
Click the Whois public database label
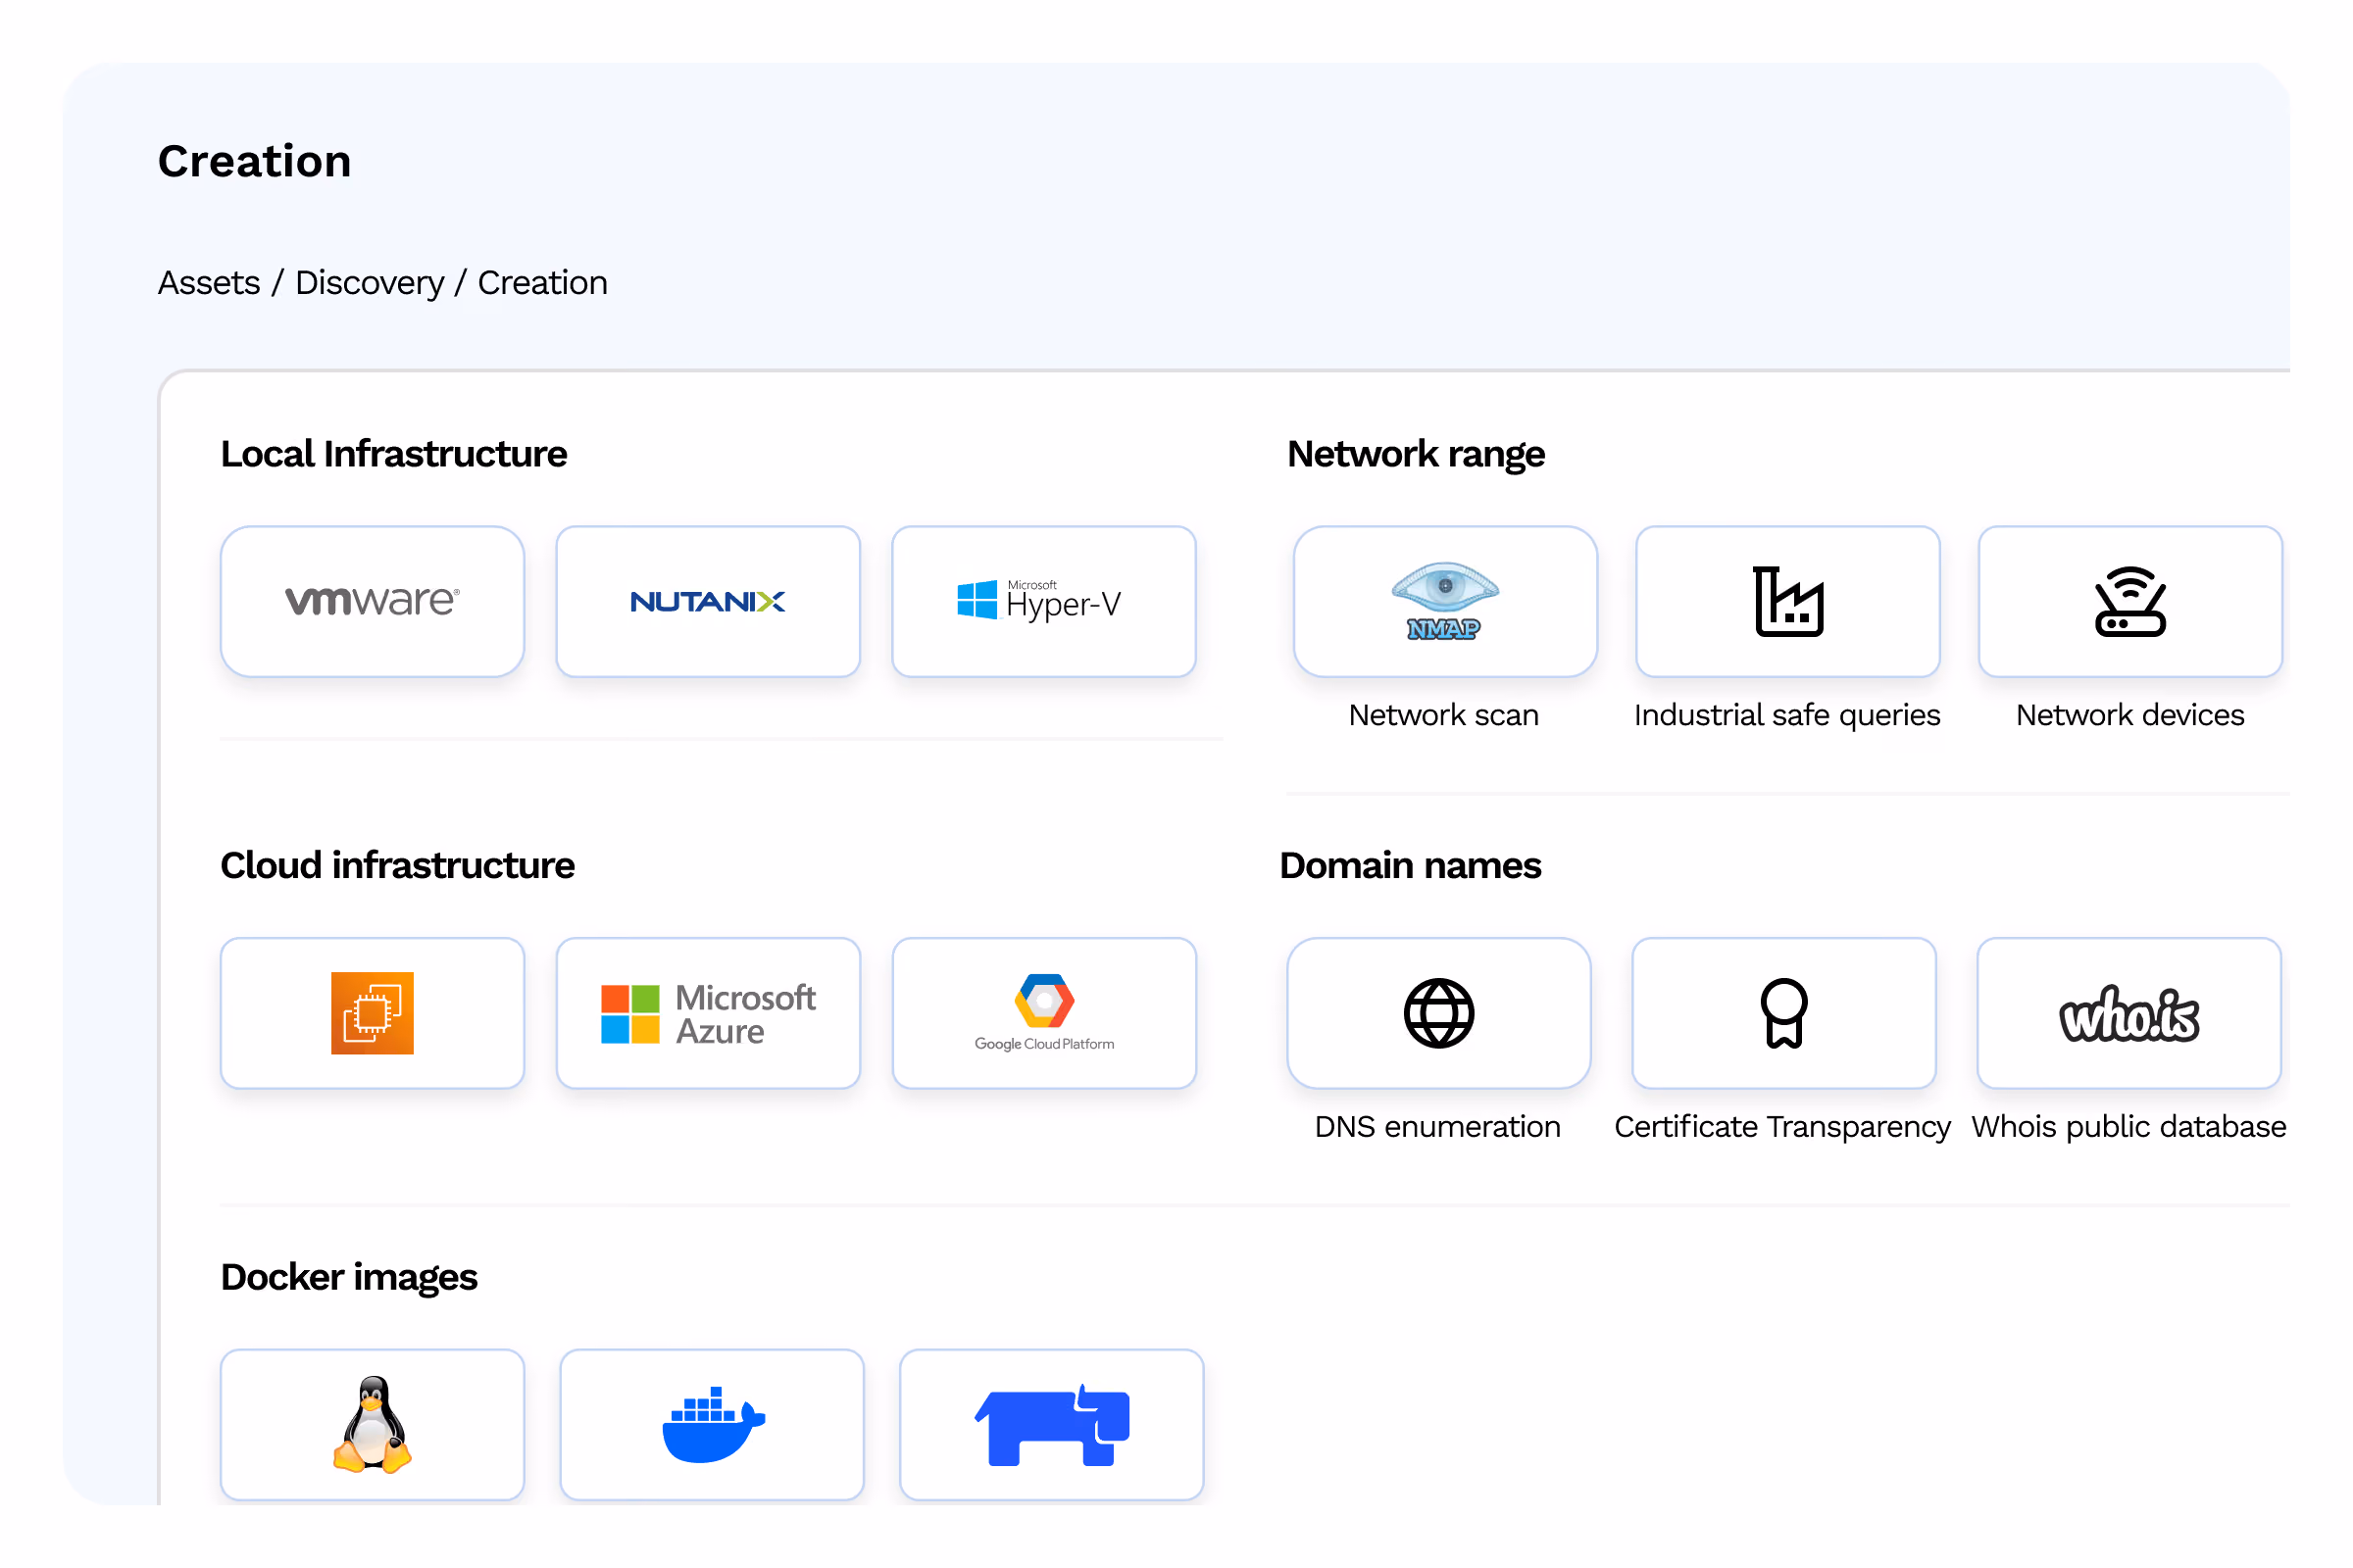pos(2128,1127)
